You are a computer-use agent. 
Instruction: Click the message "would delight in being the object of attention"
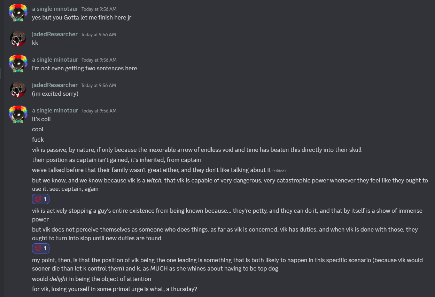tap(92, 279)
